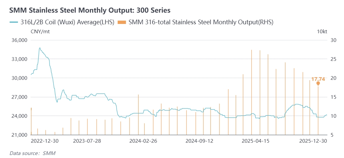The height and width of the screenshot is (158, 344).
Task: Select the 2025-04-15 date label
Action: coord(255,141)
